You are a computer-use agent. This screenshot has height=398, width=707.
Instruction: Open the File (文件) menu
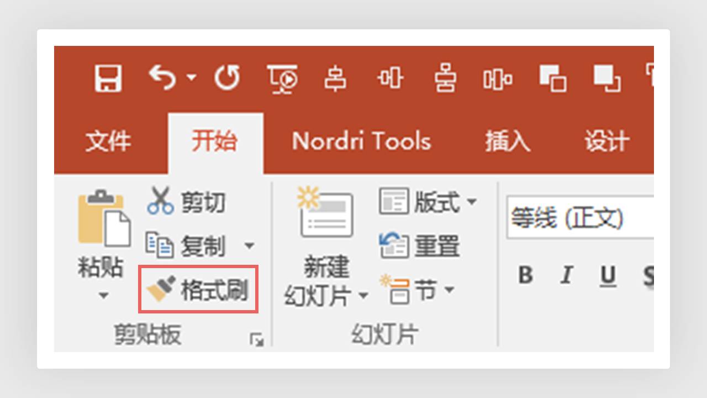[x=108, y=142]
